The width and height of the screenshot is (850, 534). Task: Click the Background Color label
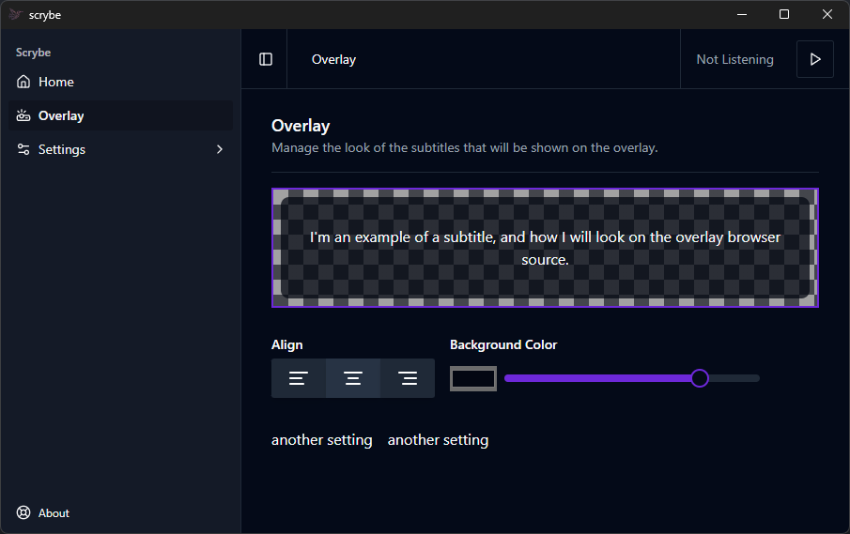(x=503, y=345)
